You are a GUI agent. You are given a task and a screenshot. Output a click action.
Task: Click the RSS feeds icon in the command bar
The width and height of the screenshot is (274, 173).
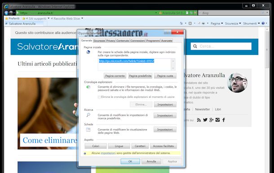tap(190, 23)
